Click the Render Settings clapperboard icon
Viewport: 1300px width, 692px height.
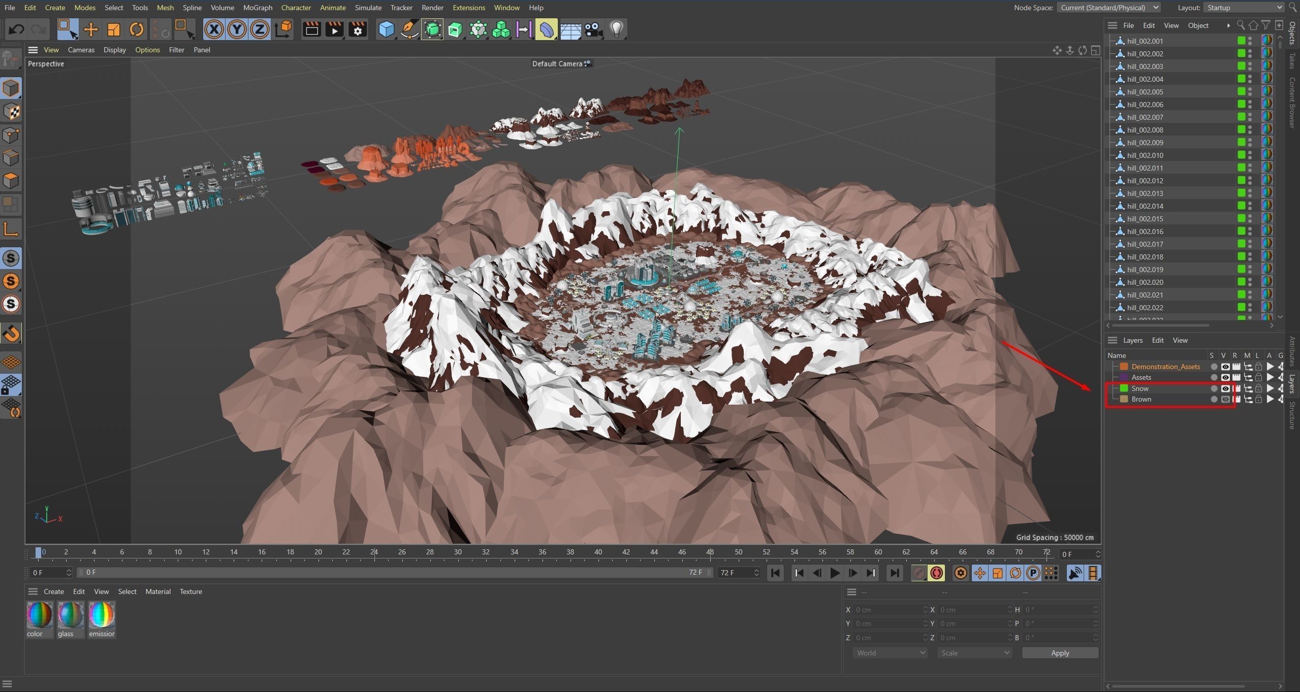[358, 29]
